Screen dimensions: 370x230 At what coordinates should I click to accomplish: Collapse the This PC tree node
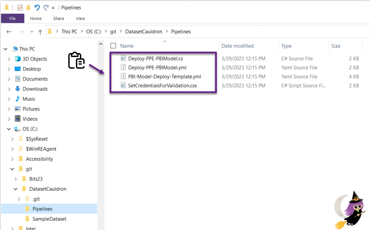point(6,49)
